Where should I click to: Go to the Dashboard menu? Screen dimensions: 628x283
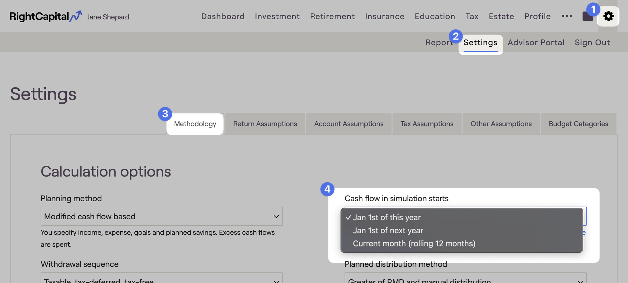point(223,16)
